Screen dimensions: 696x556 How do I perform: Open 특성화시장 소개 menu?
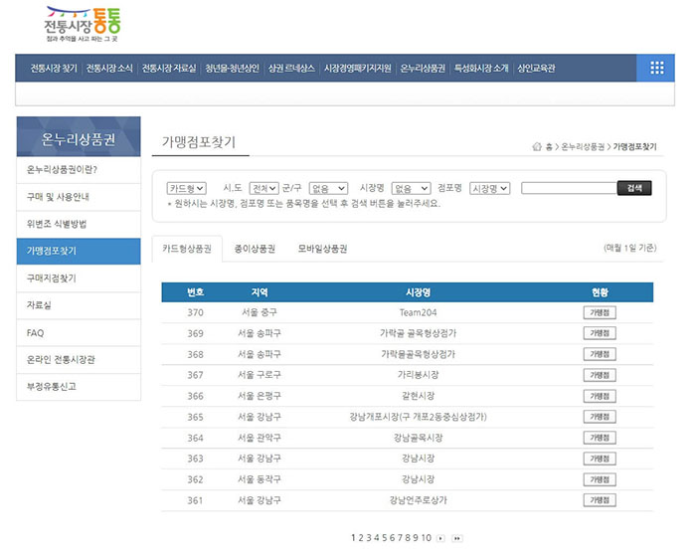[x=481, y=69]
